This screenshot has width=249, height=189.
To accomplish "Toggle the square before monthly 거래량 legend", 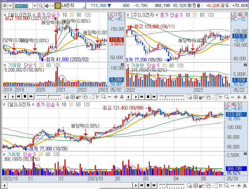I will [5, 65].
